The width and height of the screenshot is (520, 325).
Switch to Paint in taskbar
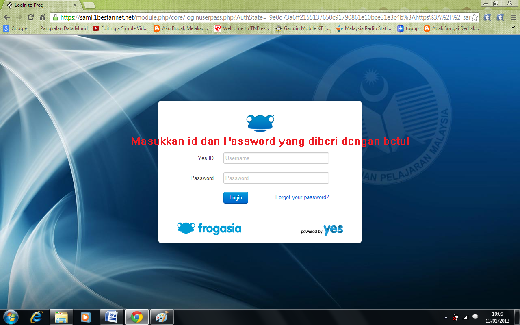coord(162,317)
